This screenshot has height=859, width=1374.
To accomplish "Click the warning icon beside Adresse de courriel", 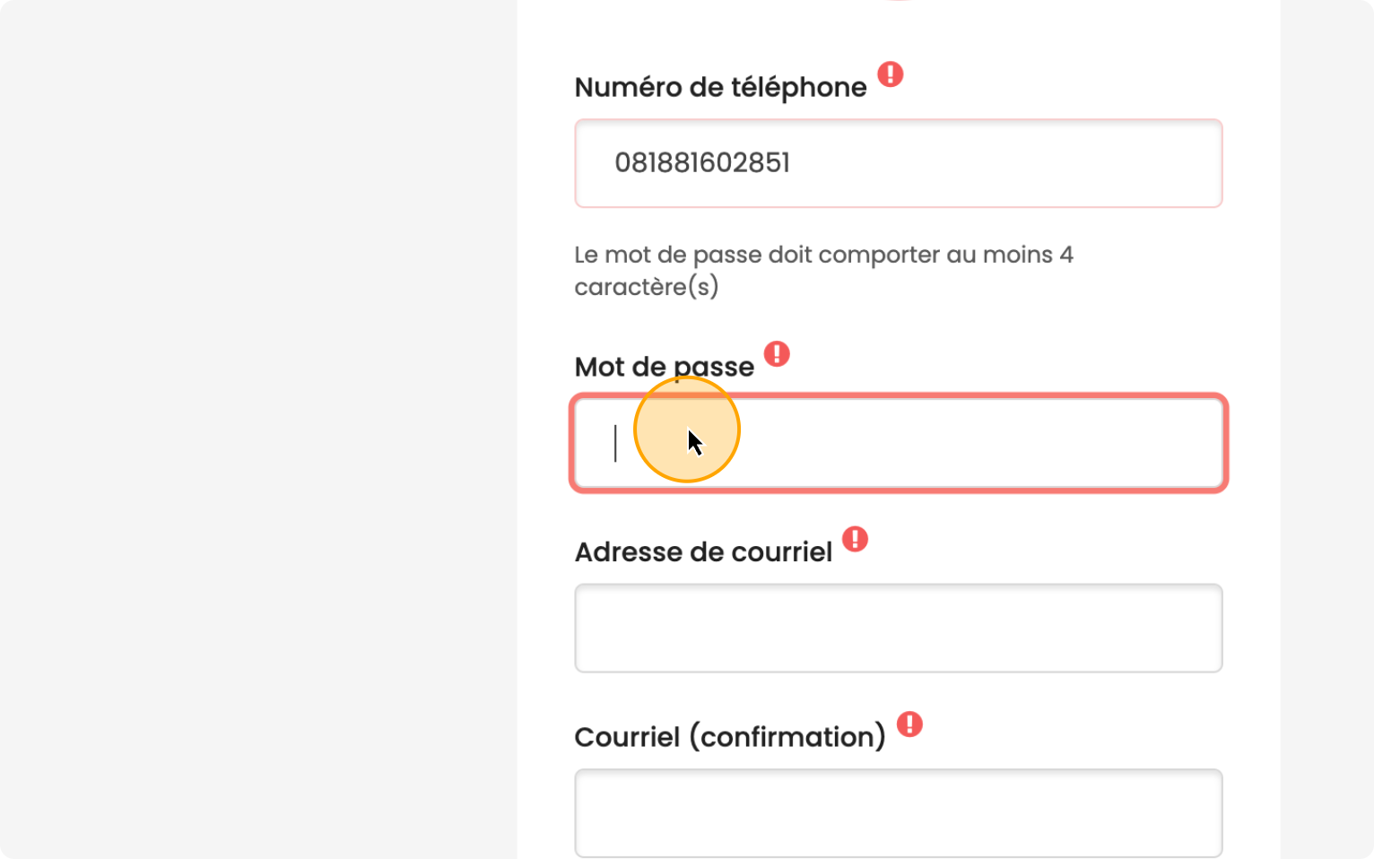I will 855,539.
